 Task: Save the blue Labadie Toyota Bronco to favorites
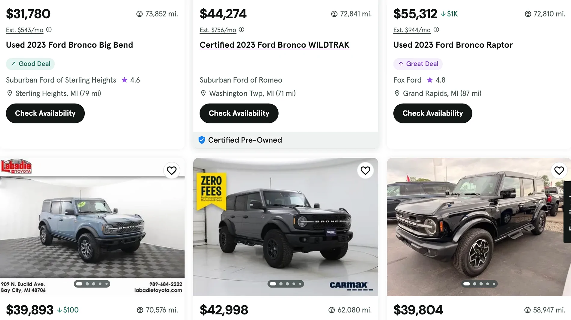(x=172, y=171)
